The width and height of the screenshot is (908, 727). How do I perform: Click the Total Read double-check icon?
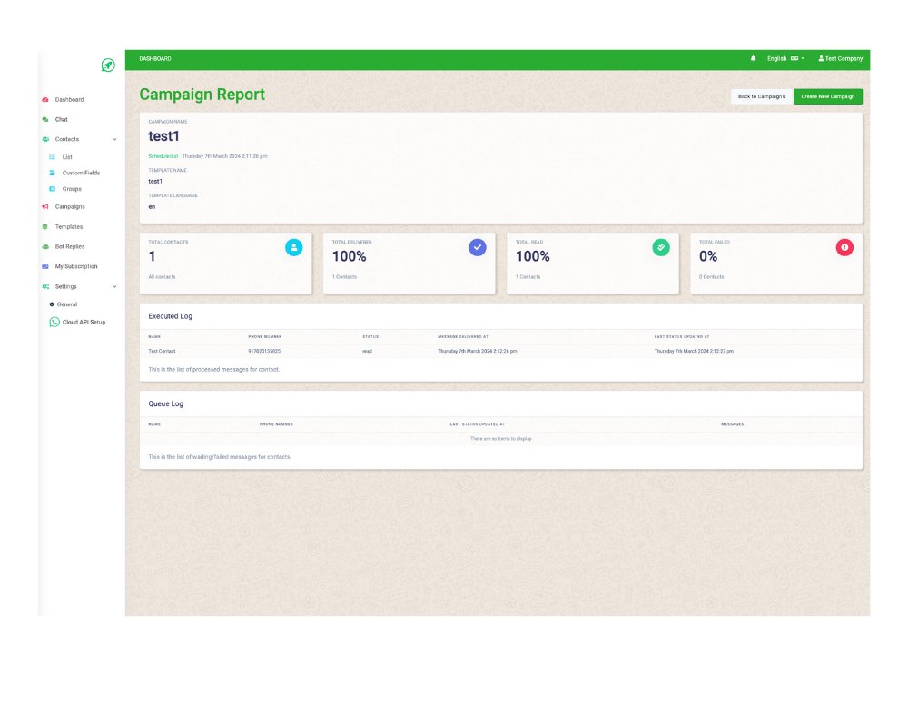(661, 247)
